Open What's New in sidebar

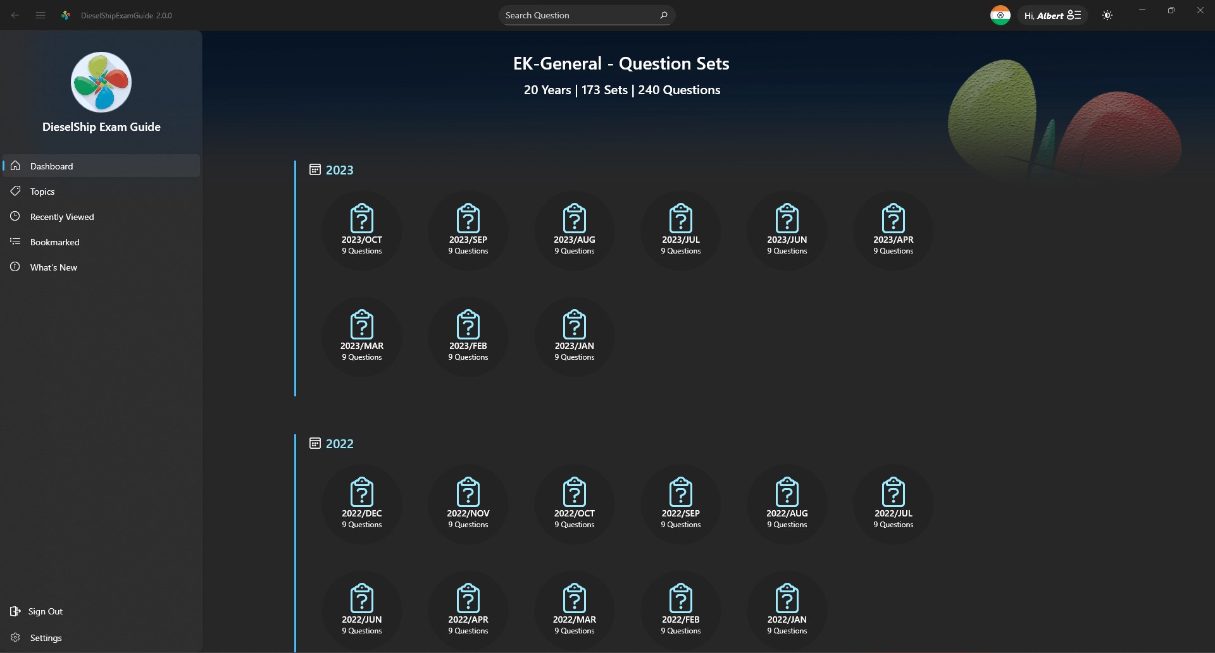click(x=101, y=267)
